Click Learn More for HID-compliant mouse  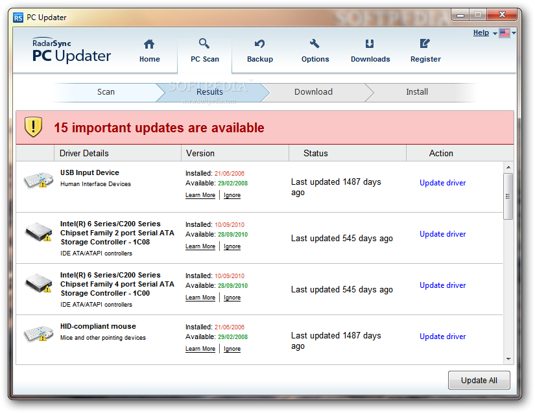coord(200,349)
